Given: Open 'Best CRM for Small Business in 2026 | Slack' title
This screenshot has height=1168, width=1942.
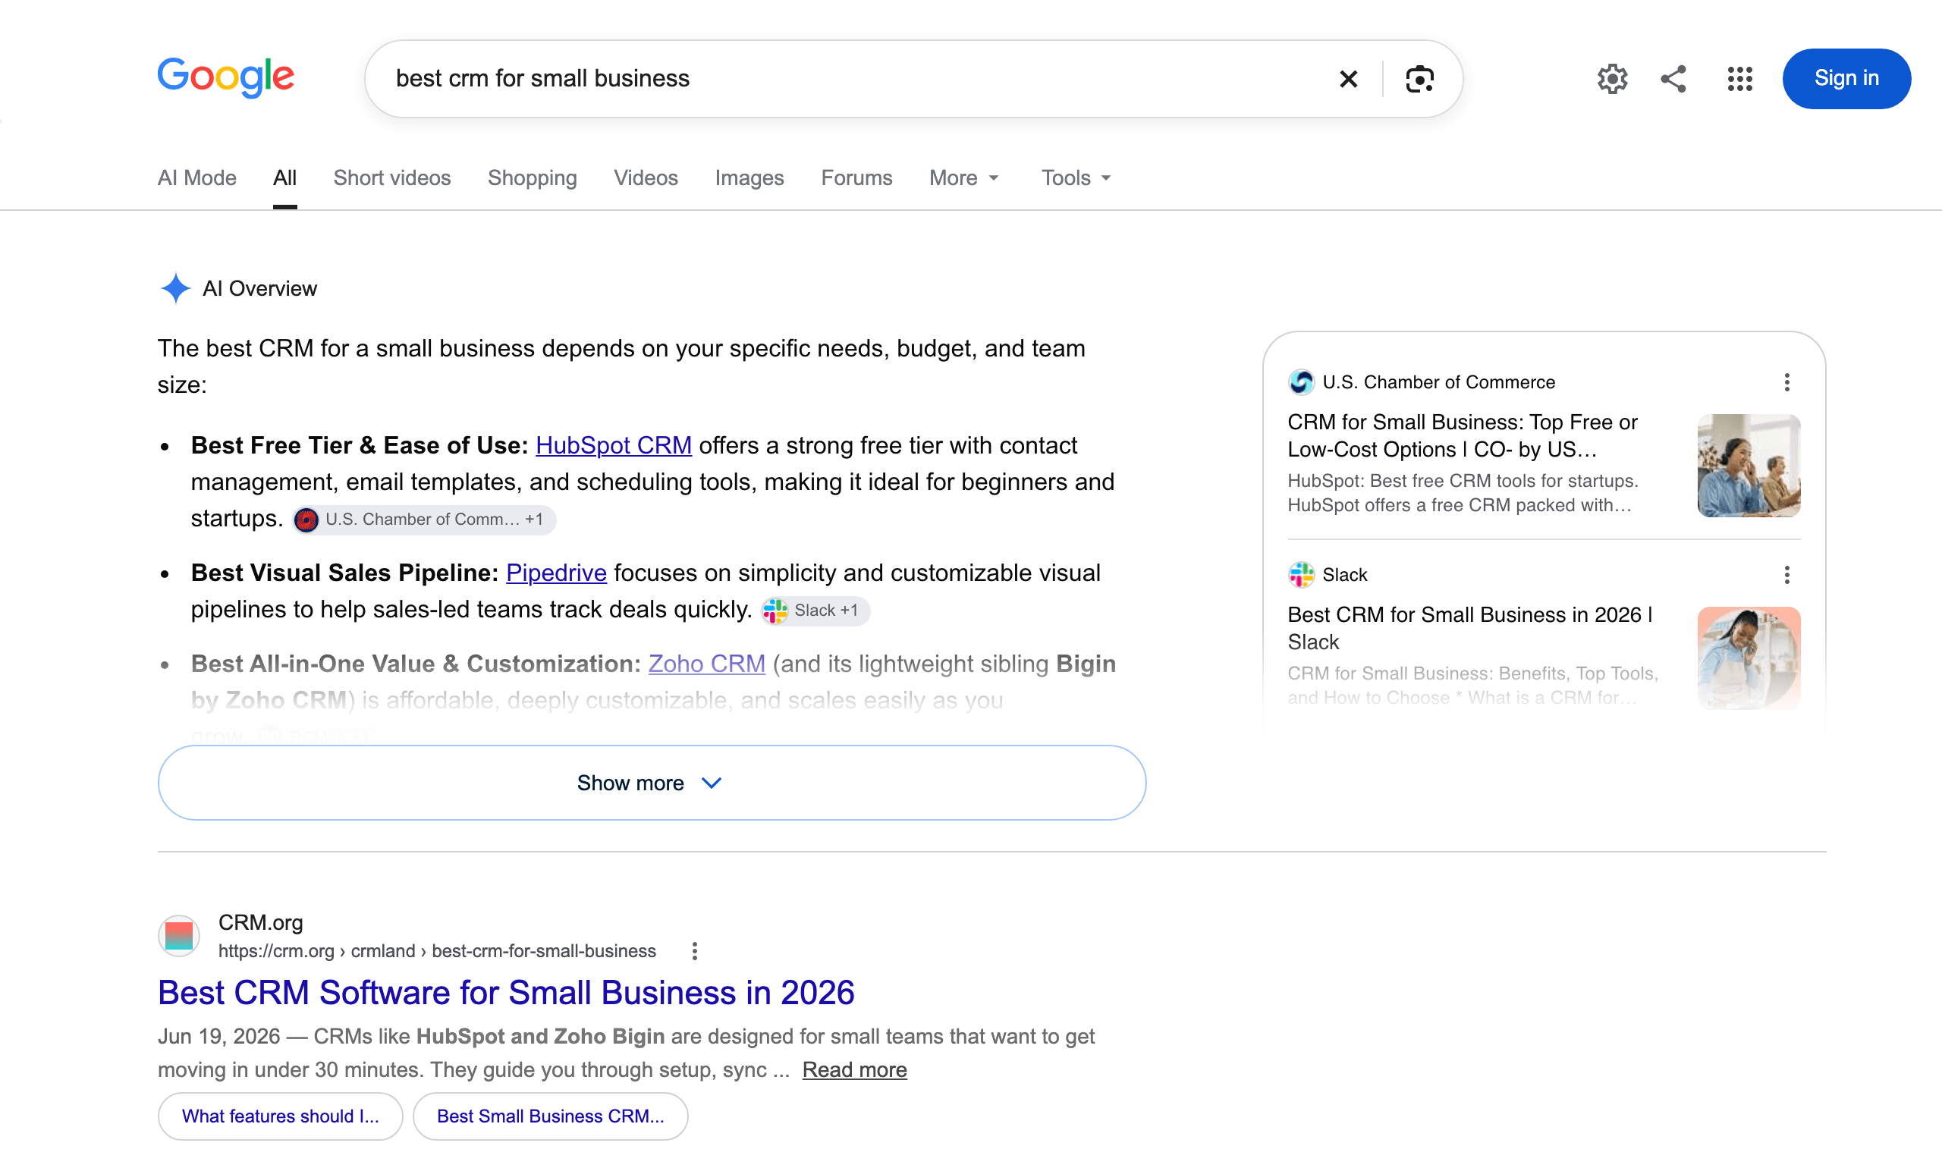Looking at the screenshot, I should (1470, 628).
